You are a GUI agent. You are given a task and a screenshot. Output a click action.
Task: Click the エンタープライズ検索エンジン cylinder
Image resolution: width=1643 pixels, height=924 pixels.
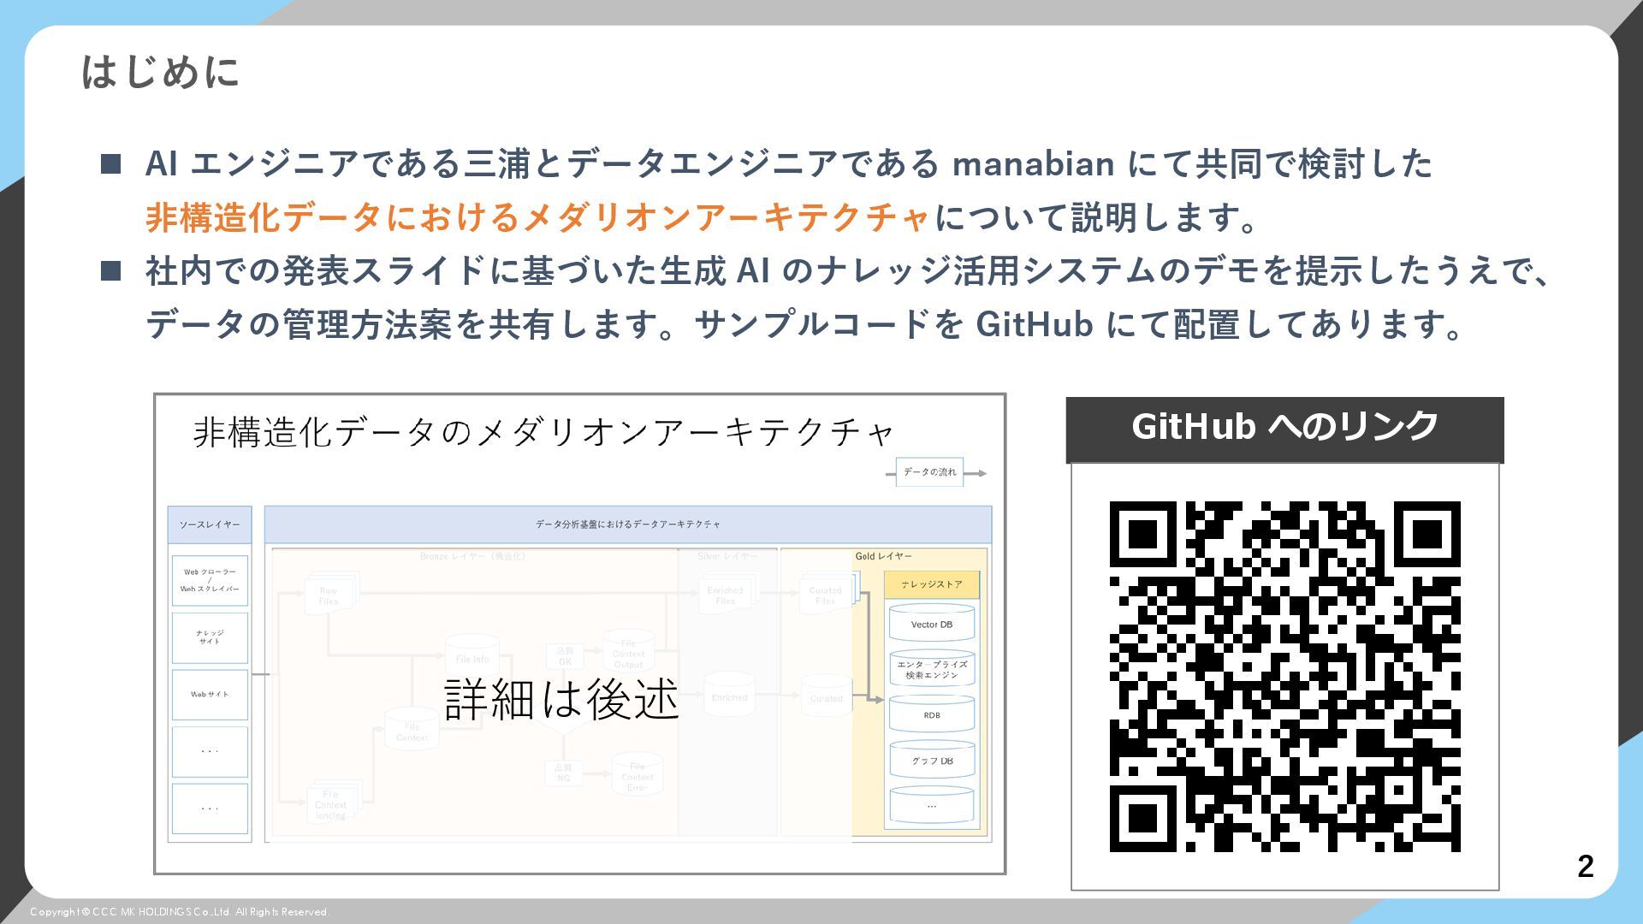point(932,669)
